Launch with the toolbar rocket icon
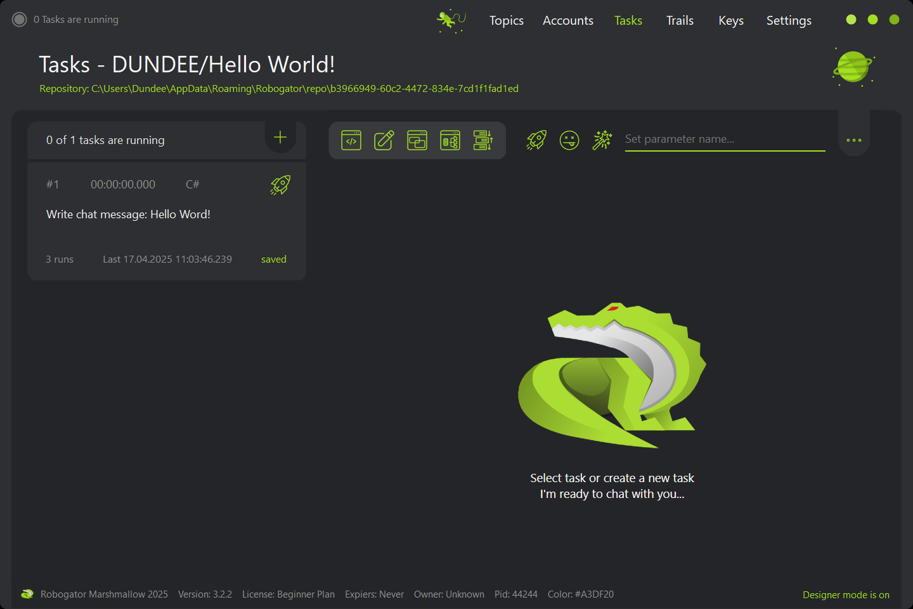 click(536, 140)
